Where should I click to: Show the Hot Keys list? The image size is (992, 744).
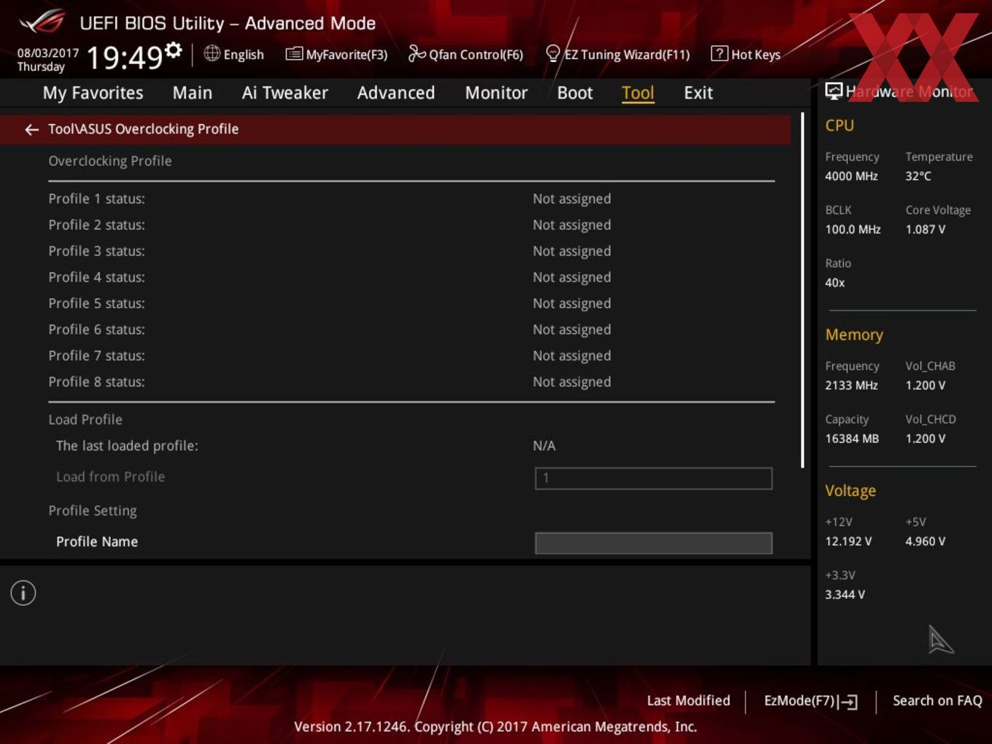point(746,54)
